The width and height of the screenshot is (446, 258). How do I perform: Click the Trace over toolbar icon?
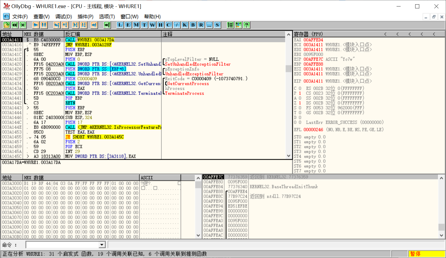tap(83, 25)
